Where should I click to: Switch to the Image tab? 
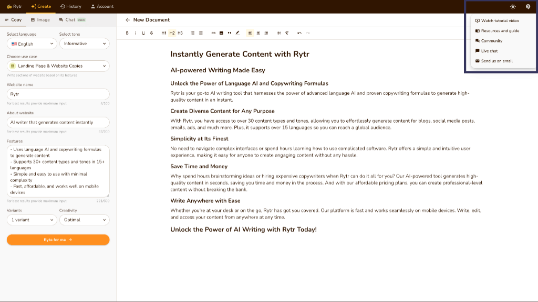coord(40,20)
